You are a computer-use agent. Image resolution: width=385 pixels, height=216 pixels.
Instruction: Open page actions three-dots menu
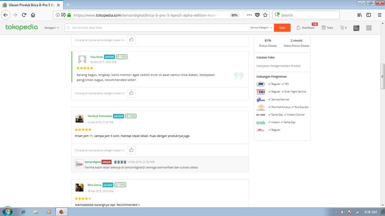(249, 15)
